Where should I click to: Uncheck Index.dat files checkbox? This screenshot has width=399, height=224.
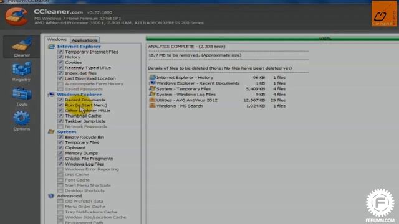pos(60,73)
